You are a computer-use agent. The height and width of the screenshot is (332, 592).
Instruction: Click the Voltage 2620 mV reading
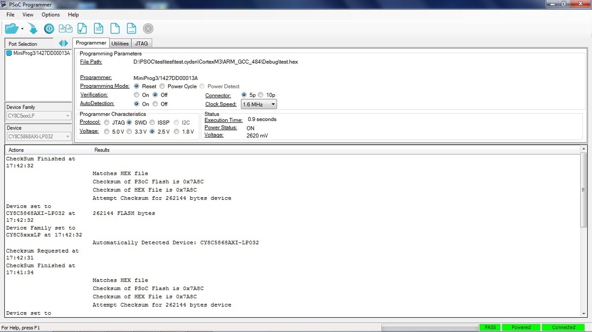(x=257, y=136)
